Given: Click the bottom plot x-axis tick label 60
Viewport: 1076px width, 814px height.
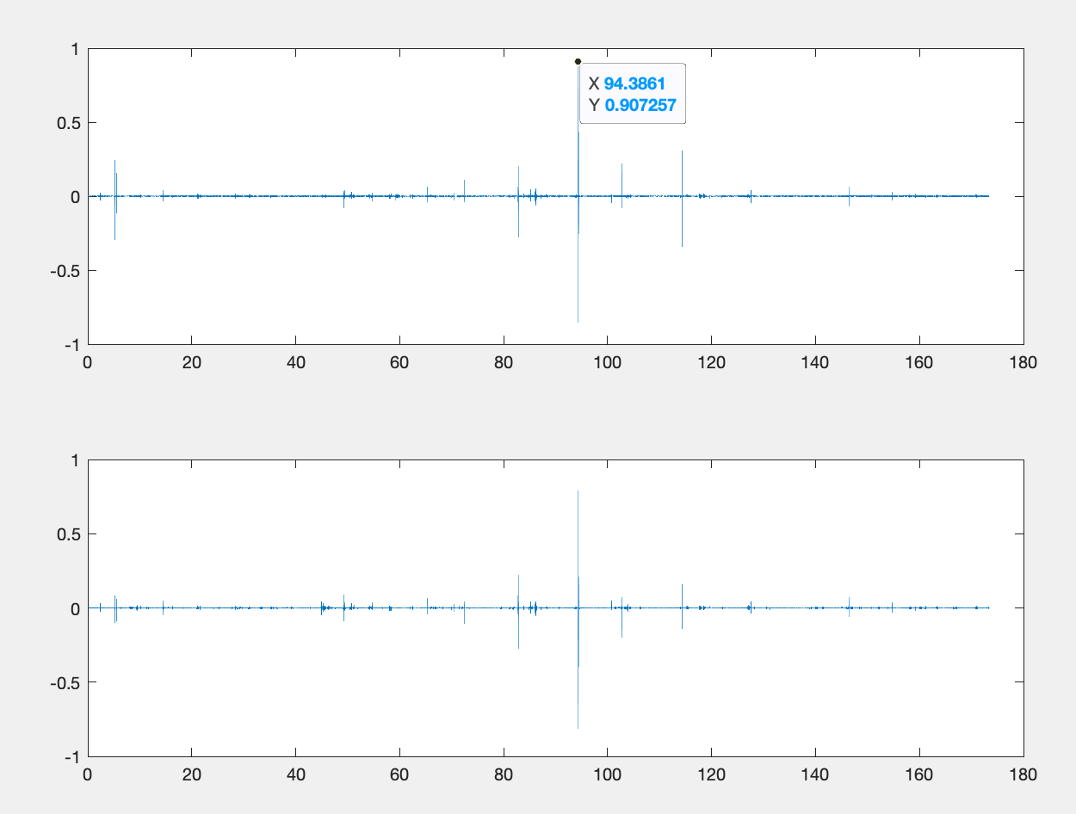Looking at the screenshot, I should [x=399, y=774].
